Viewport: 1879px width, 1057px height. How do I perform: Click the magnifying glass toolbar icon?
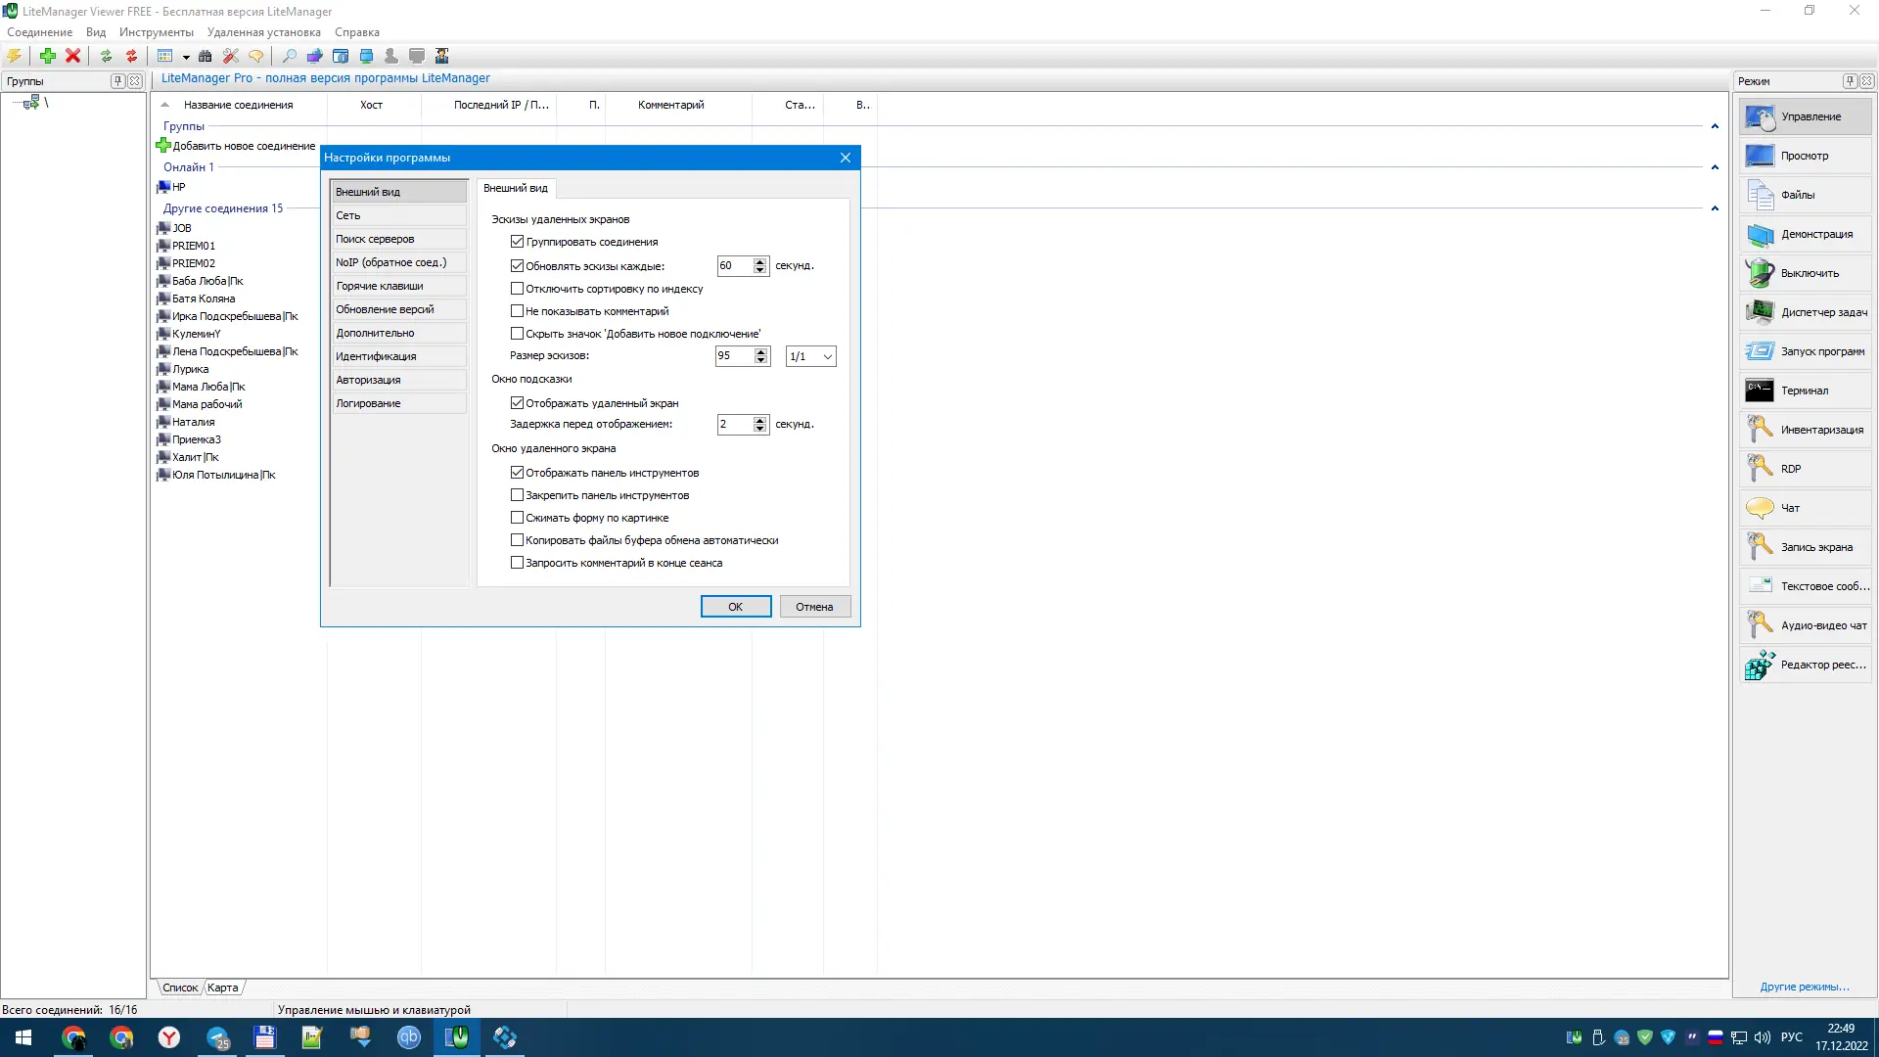(x=289, y=56)
